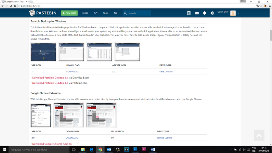Click the first Pastebin Desktop screenshot thumbnail

click(43, 52)
